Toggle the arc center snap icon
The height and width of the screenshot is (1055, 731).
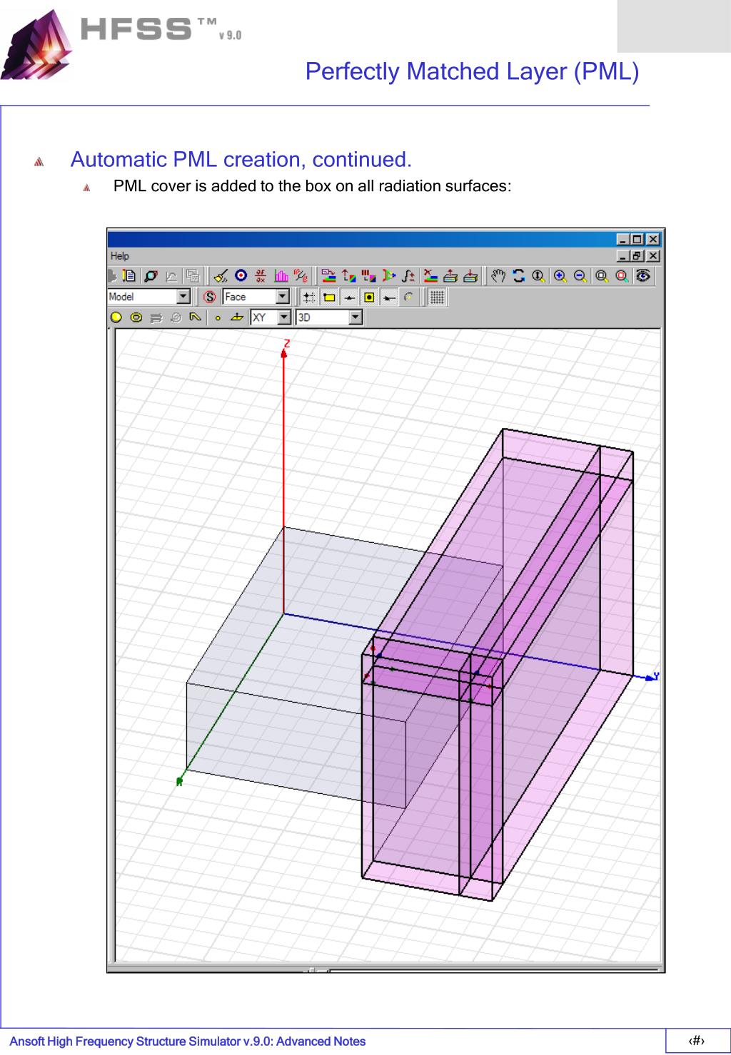(409, 297)
